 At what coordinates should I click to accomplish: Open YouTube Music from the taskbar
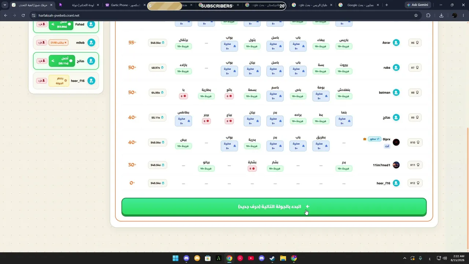coord(240,258)
